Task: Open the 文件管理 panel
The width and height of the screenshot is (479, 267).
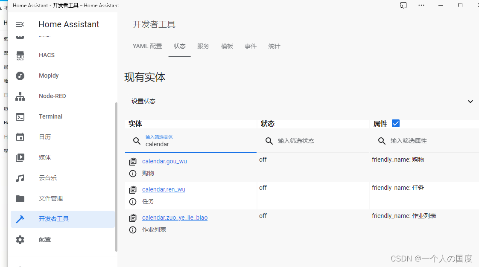Action: [x=50, y=198]
